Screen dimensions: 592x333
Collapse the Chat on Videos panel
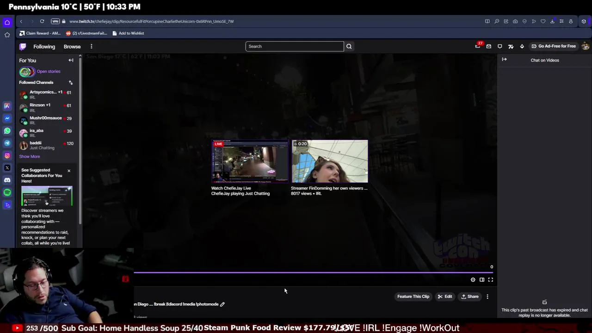point(504,60)
